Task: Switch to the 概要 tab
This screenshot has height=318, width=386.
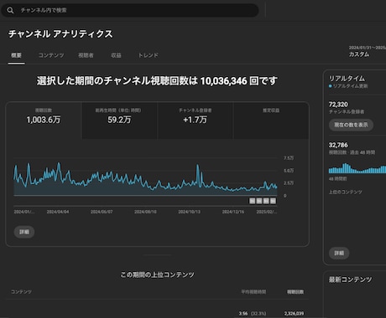Action: [x=16, y=55]
